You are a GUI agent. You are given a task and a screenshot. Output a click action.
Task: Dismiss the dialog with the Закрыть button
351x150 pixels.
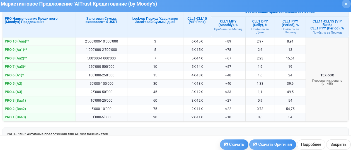point(338,144)
